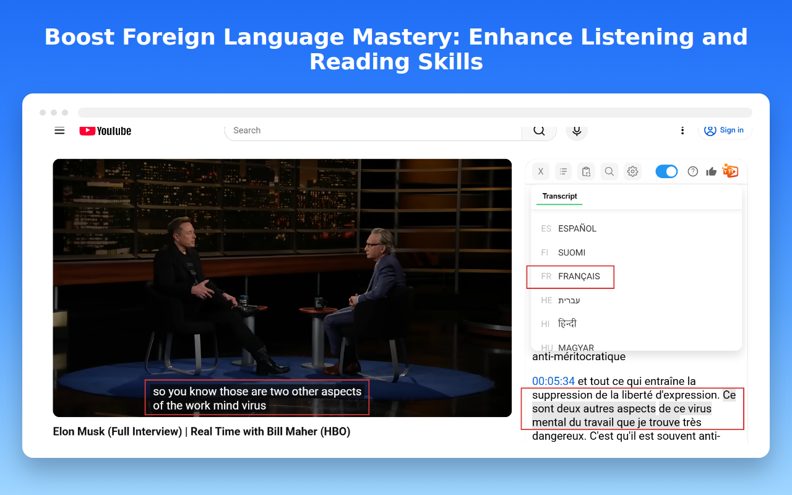Choose SUOMI language option
This screenshot has width=792, height=495.
coord(636,252)
